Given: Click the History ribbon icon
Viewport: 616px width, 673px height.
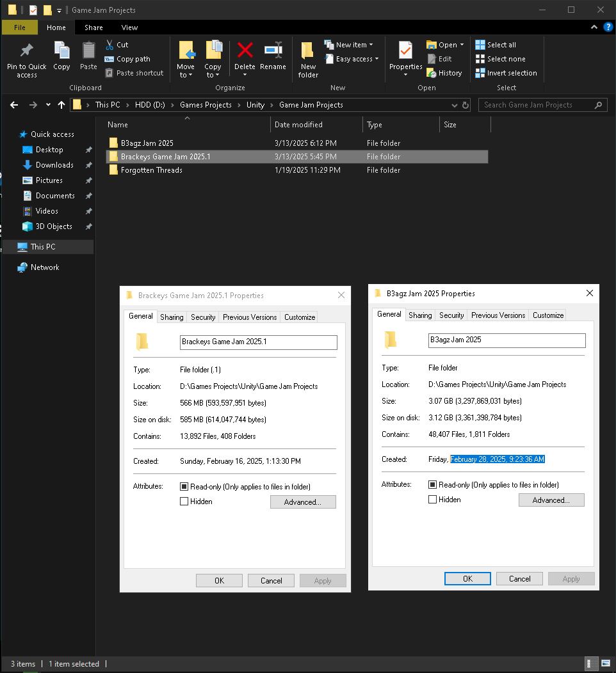Looking at the screenshot, I should 432,73.
